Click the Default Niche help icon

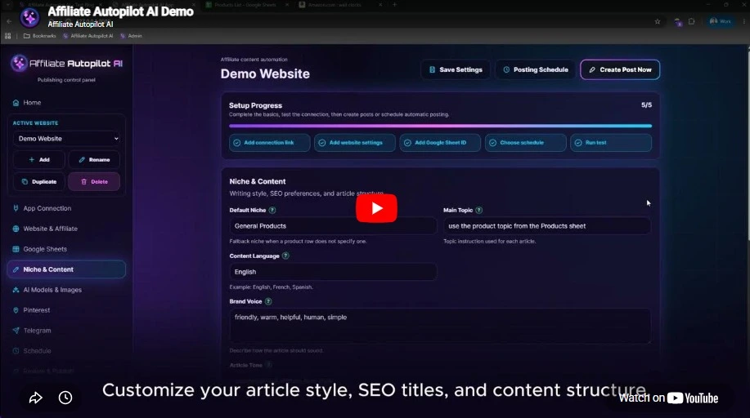[272, 210]
